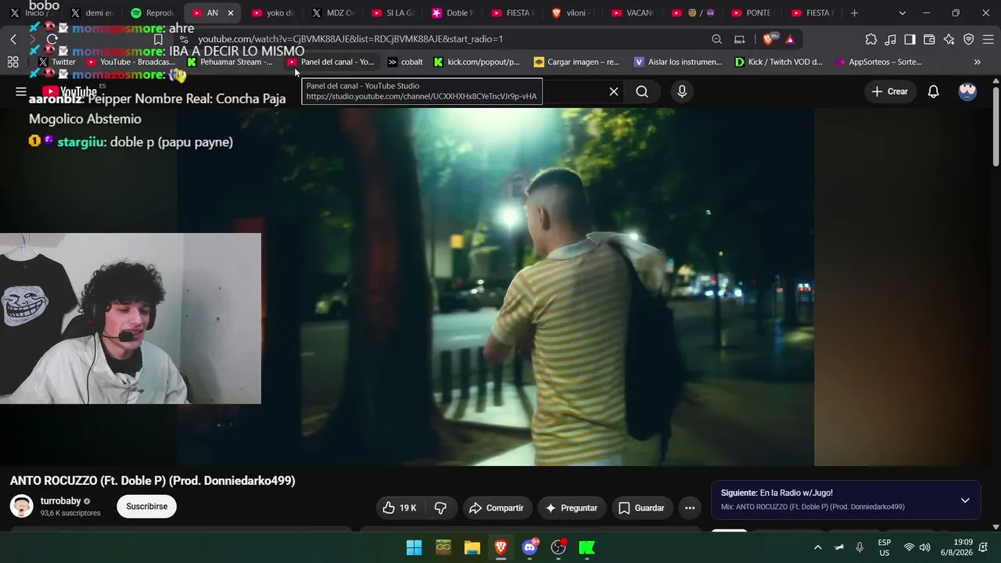Open the Crear menu
The height and width of the screenshot is (563, 1001).
890,91
